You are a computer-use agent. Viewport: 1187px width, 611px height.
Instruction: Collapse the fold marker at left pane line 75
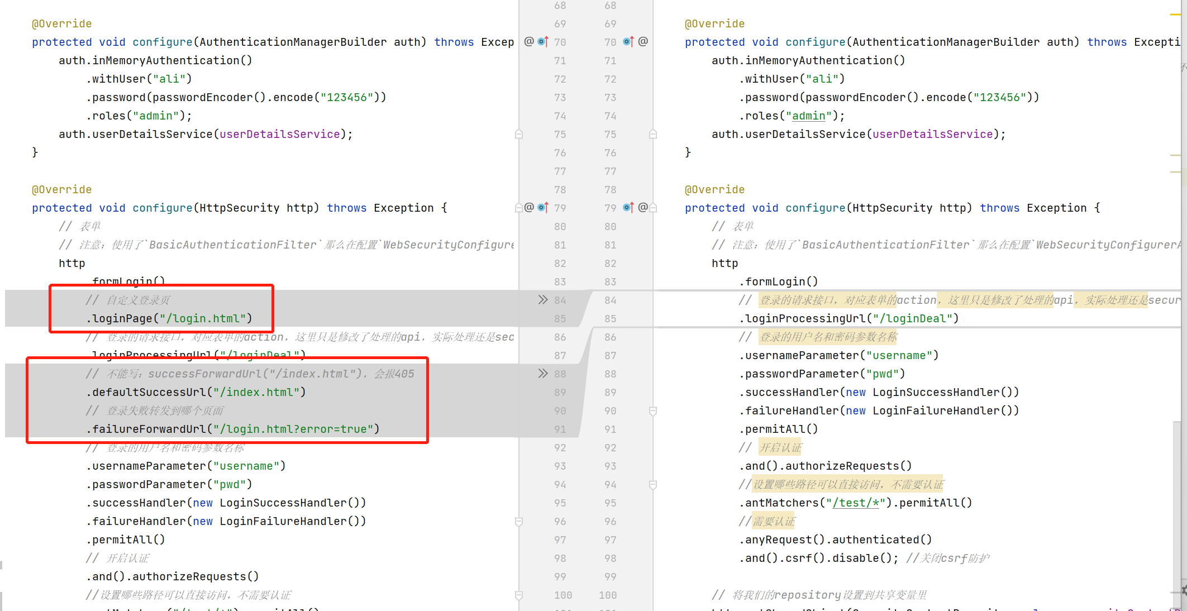[x=519, y=134]
